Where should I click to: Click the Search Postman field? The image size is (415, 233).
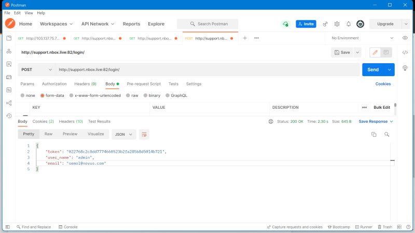(208, 24)
